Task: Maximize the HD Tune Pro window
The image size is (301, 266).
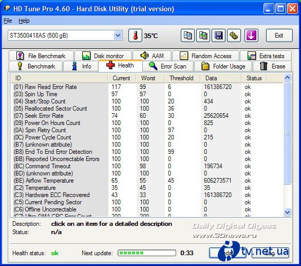Action: 280,9
